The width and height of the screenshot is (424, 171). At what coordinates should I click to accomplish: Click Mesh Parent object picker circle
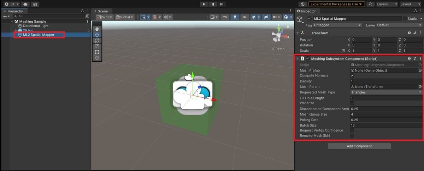420,87
